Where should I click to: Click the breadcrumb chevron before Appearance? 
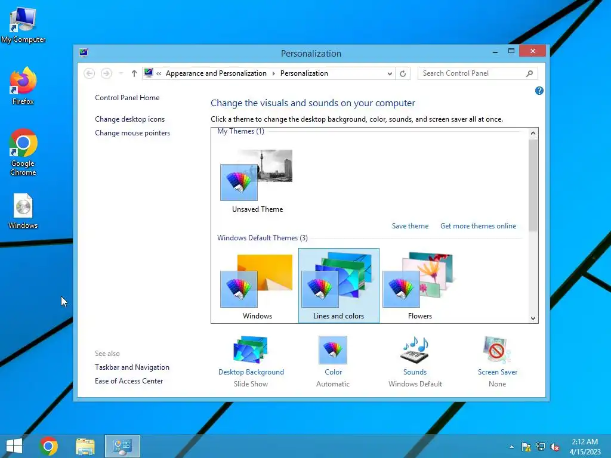coord(159,73)
